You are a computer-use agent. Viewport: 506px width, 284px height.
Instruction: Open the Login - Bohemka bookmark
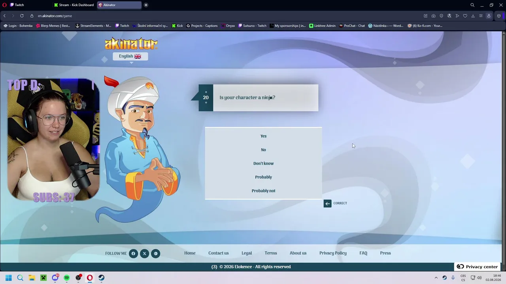[x=18, y=26]
